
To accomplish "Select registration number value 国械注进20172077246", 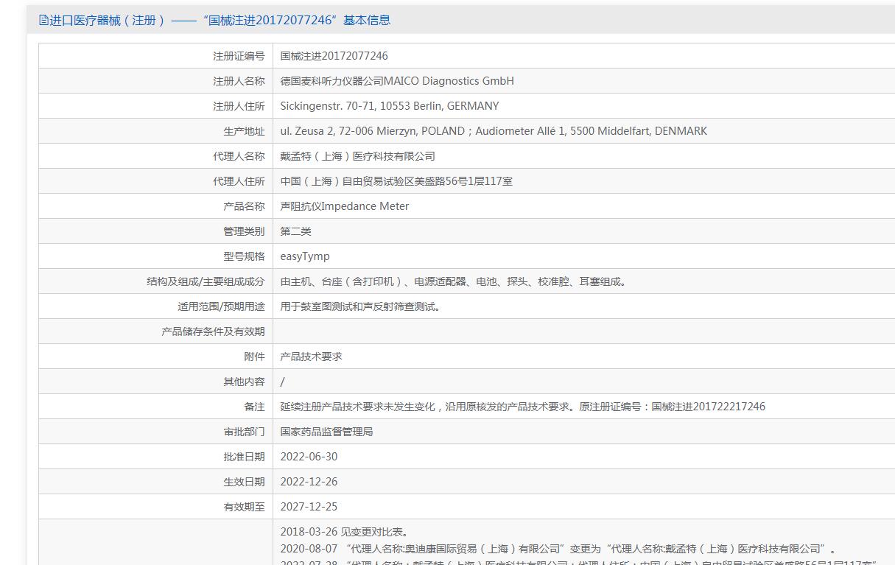I will 334,56.
